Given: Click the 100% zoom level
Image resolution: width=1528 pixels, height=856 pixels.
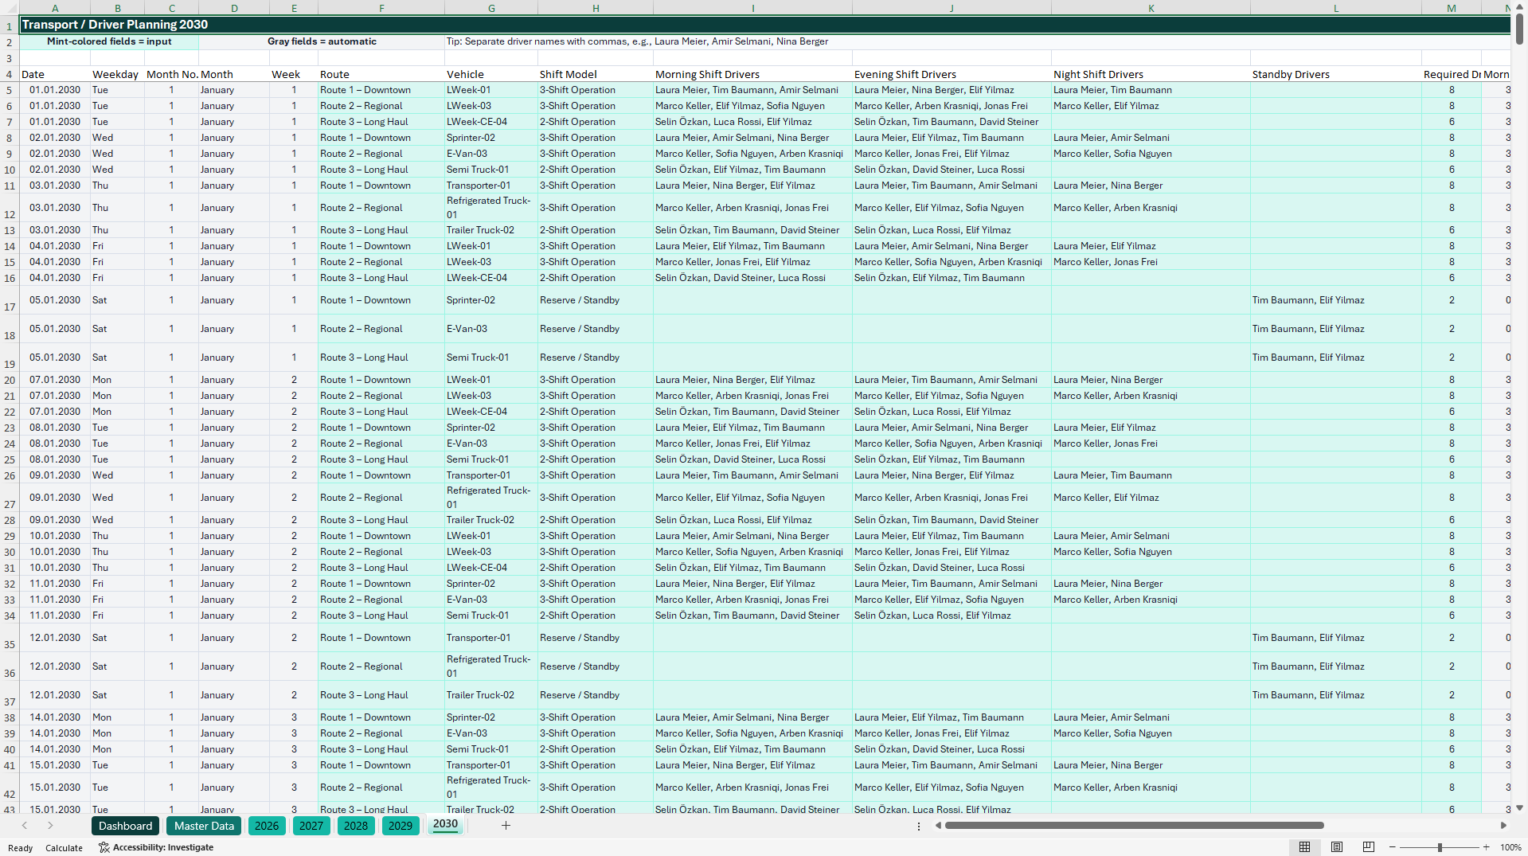Looking at the screenshot, I should coord(1510,847).
